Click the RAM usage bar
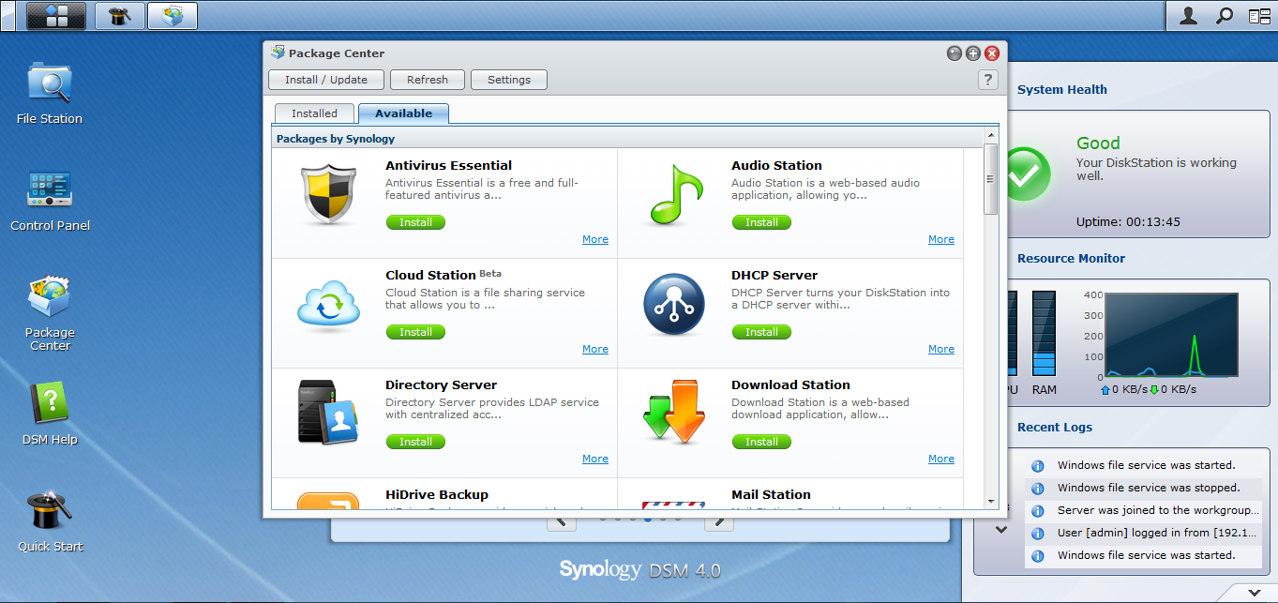The image size is (1278, 603). click(1044, 334)
